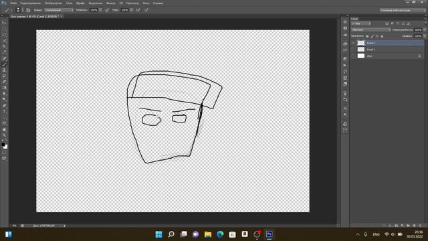Open the brush mode dropdown
The width and height of the screenshot is (428, 241).
pos(59,10)
